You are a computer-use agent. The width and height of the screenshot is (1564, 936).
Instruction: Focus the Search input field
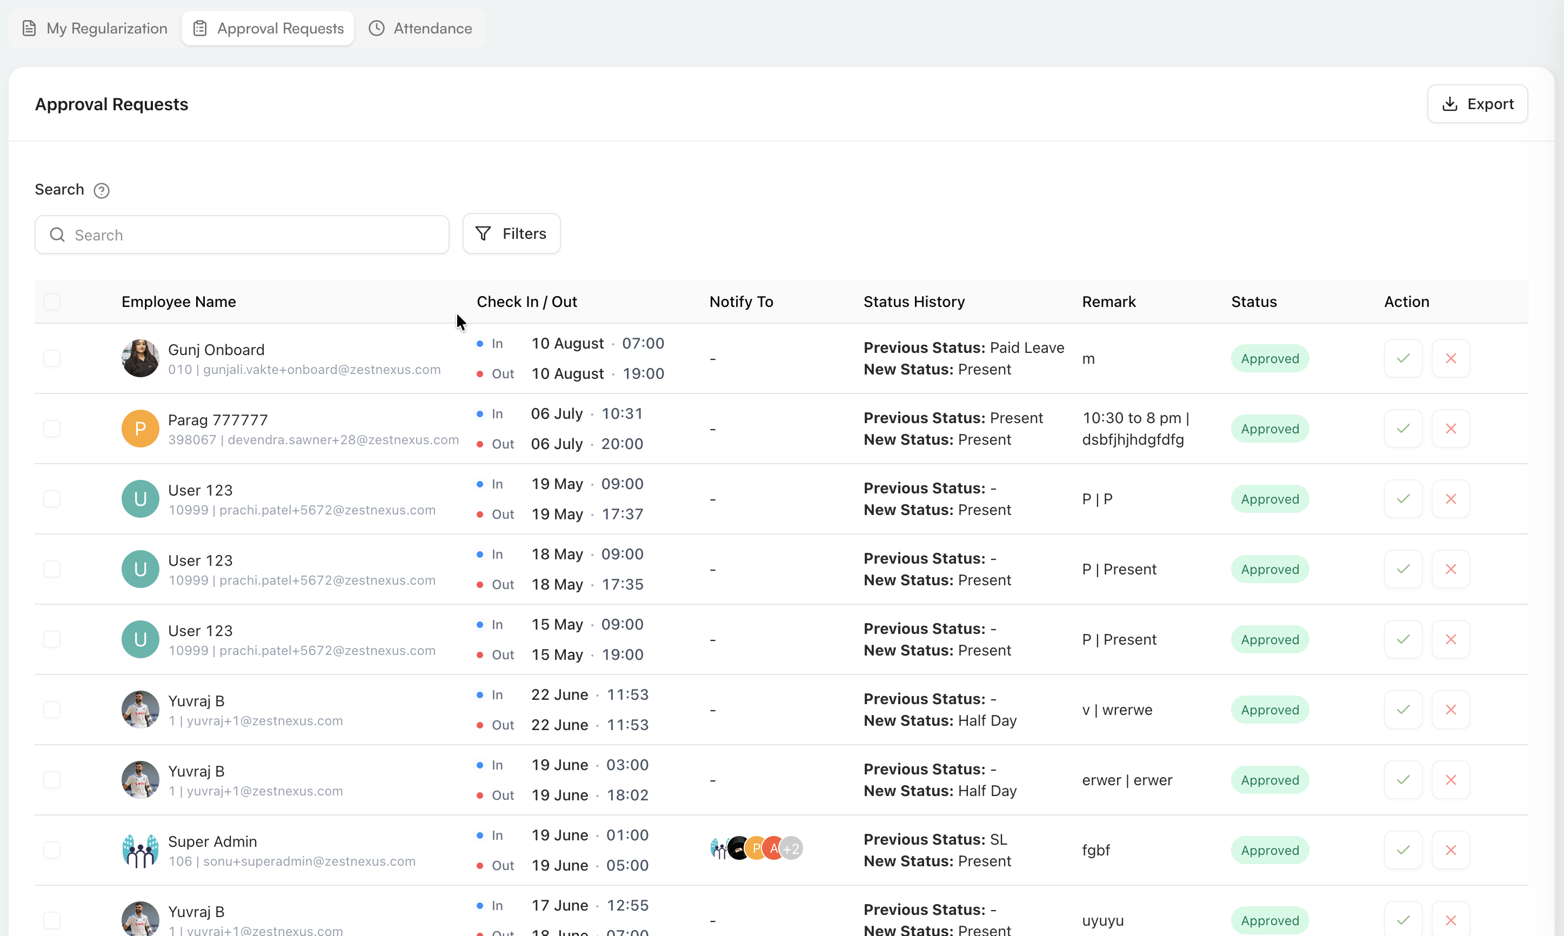pos(242,235)
